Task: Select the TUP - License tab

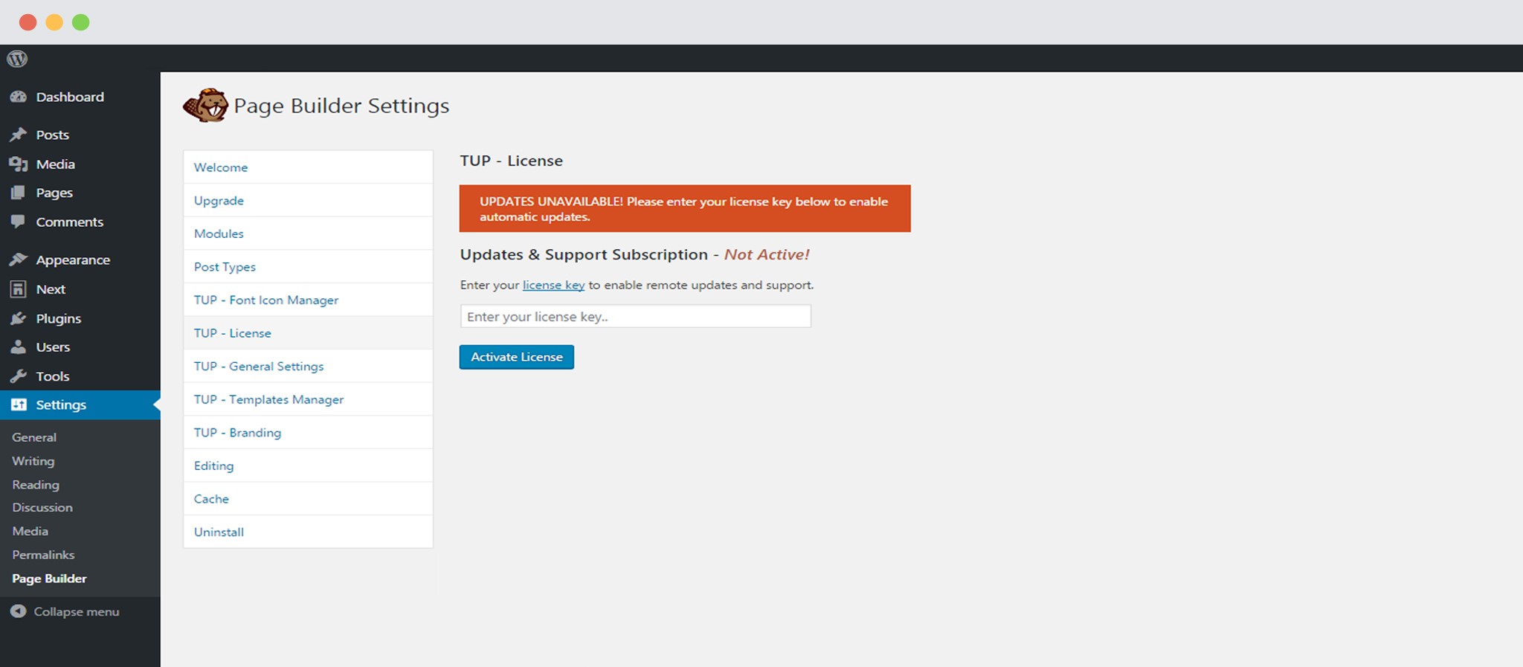Action: pos(308,333)
